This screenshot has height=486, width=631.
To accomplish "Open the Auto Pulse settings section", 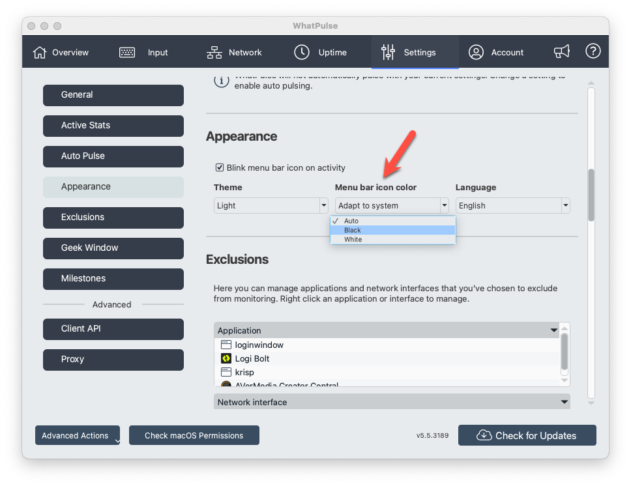I will coord(113,156).
